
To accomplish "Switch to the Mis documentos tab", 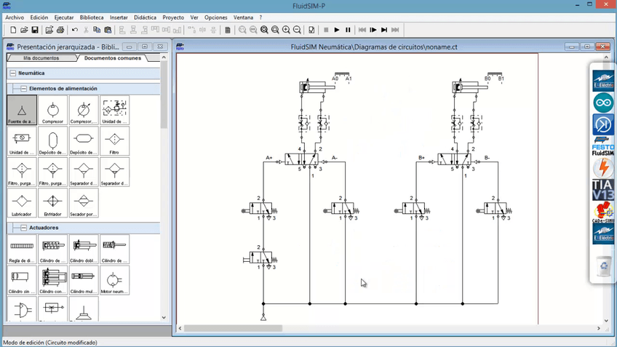I will 41,58.
